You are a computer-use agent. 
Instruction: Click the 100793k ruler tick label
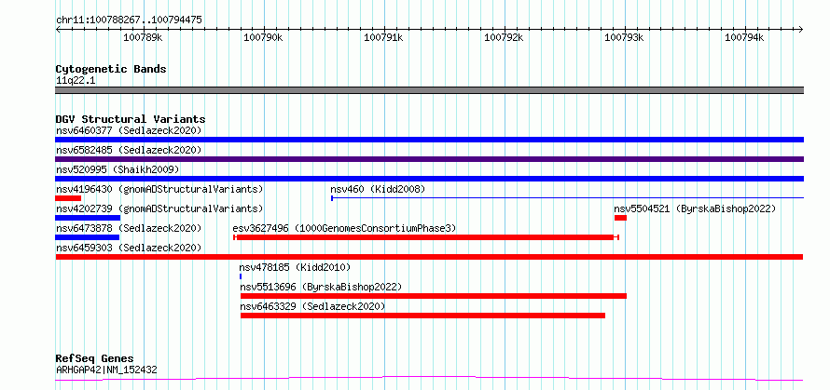coord(624,37)
